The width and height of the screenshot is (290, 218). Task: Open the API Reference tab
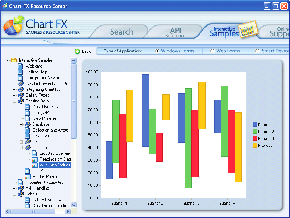pos(175,31)
